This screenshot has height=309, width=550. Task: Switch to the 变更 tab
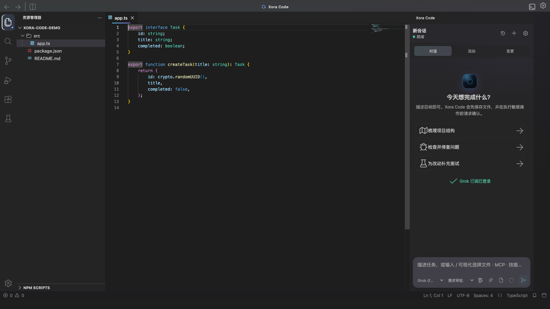click(x=510, y=51)
